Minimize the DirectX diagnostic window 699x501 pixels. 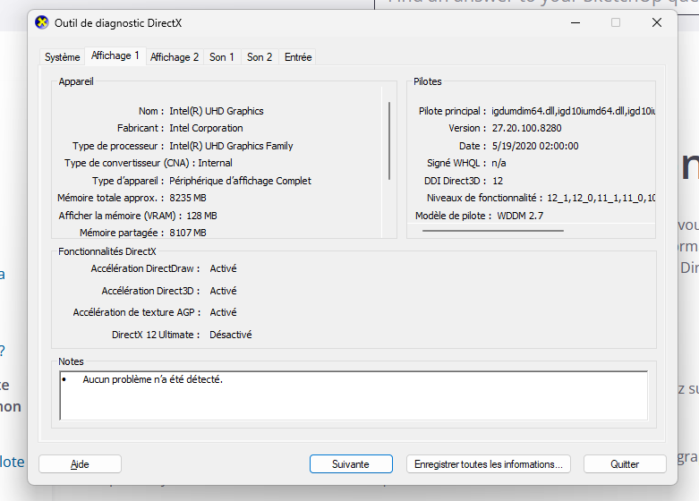click(575, 22)
